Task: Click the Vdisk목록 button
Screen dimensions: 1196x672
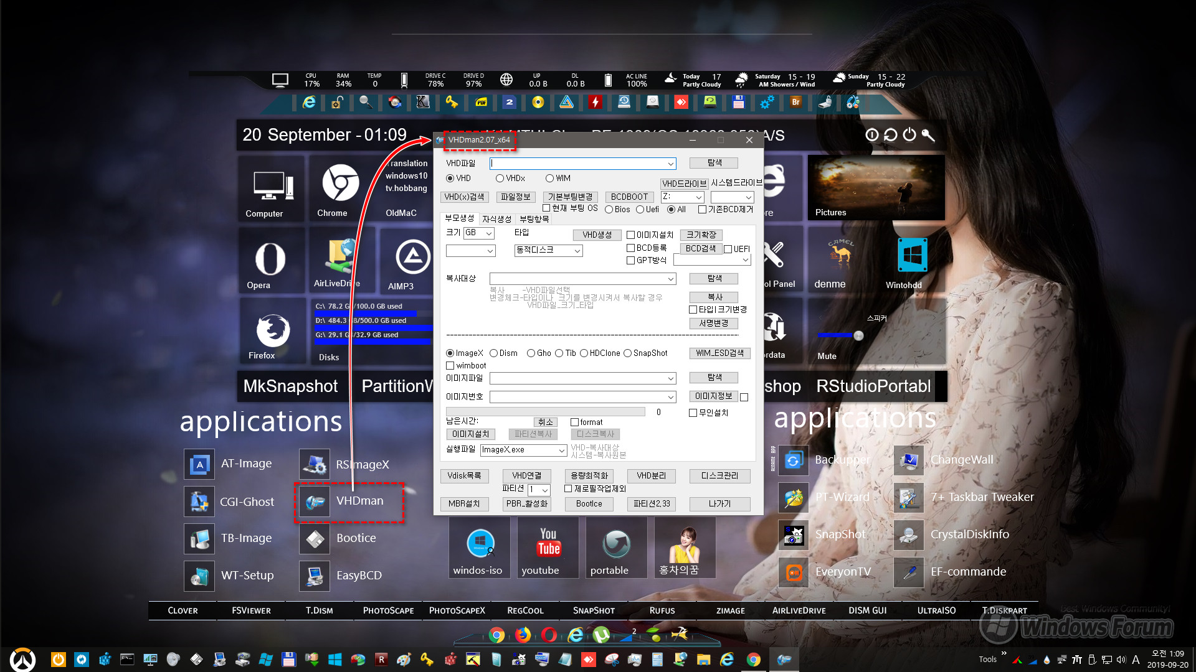Action: tap(464, 476)
